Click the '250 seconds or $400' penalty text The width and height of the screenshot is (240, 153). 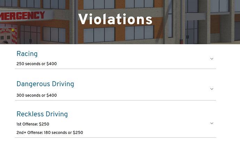37,64
